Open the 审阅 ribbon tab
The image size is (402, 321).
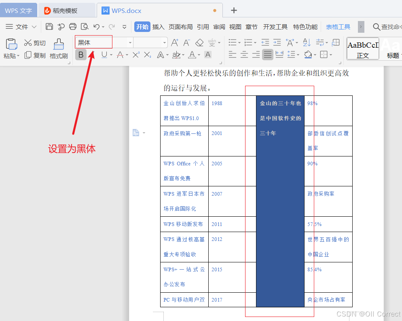(x=219, y=27)
